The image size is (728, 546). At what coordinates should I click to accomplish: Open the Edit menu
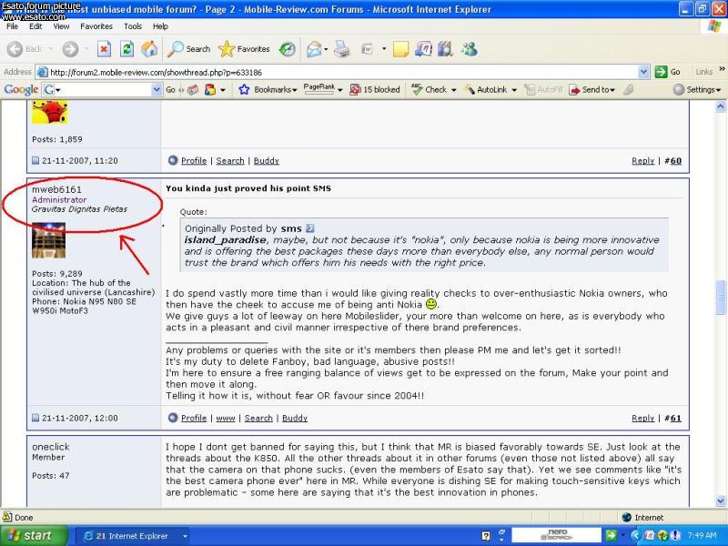coord(35,26)
